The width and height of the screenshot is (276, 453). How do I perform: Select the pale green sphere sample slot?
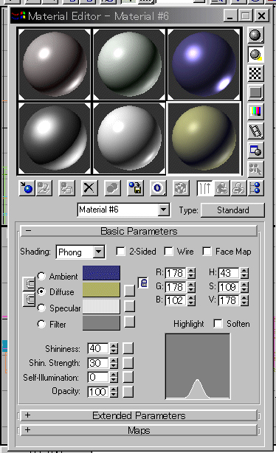click(x=129, y=64)
